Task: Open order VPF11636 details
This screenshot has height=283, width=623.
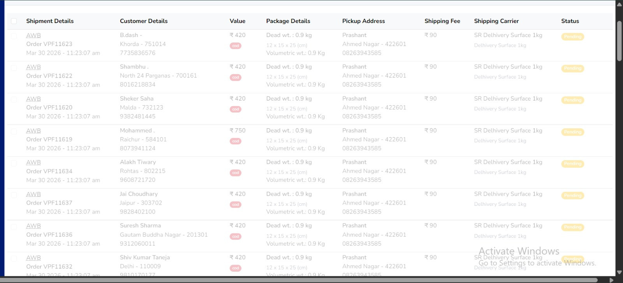Action: 49,235
